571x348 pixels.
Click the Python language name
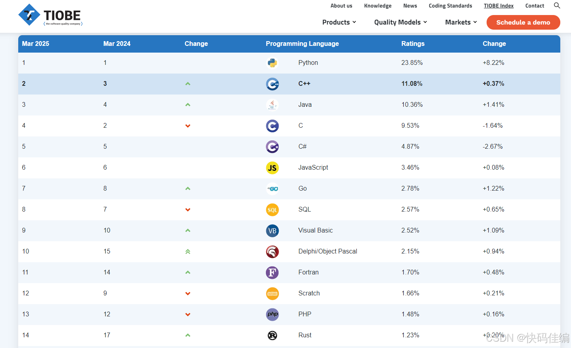point(308,62)
